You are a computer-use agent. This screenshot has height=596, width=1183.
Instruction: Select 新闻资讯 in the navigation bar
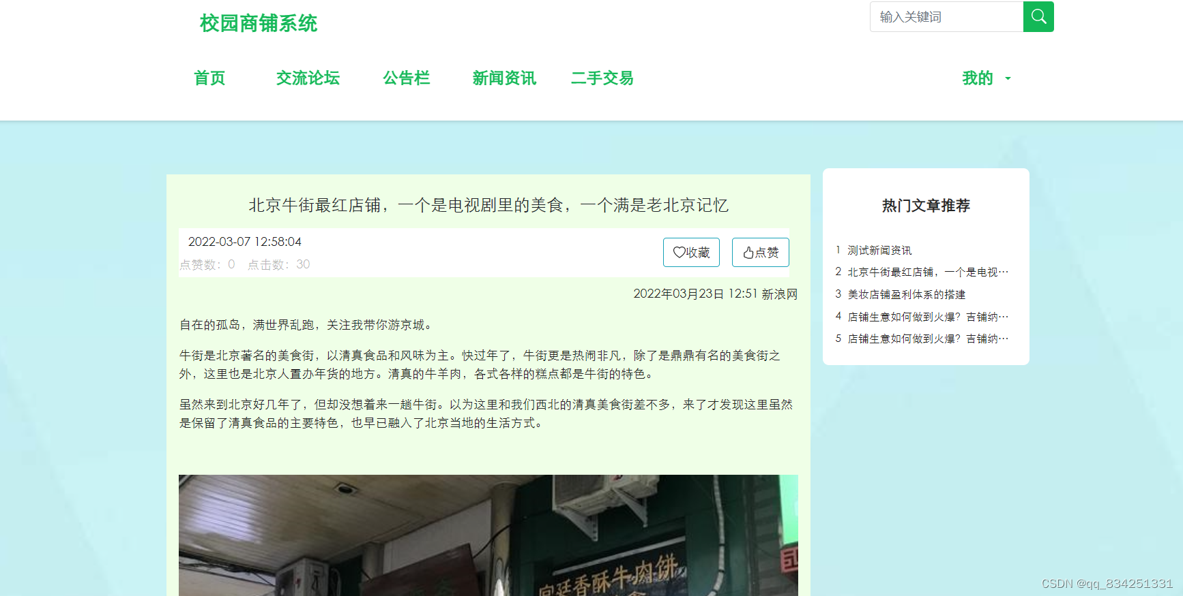point(504,78)
